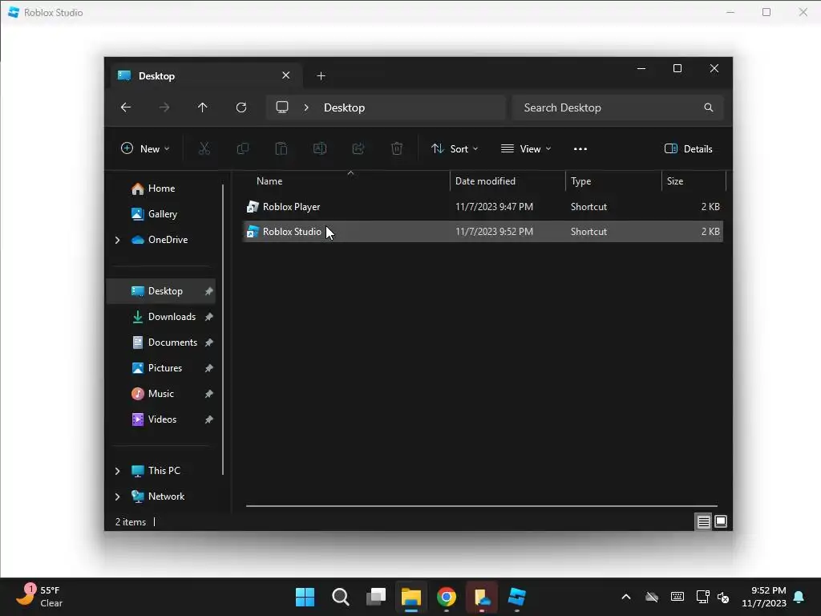Expand the Network tree node
Image resolution: width=821 pixels, height=616 pixels.
[117, 496]
